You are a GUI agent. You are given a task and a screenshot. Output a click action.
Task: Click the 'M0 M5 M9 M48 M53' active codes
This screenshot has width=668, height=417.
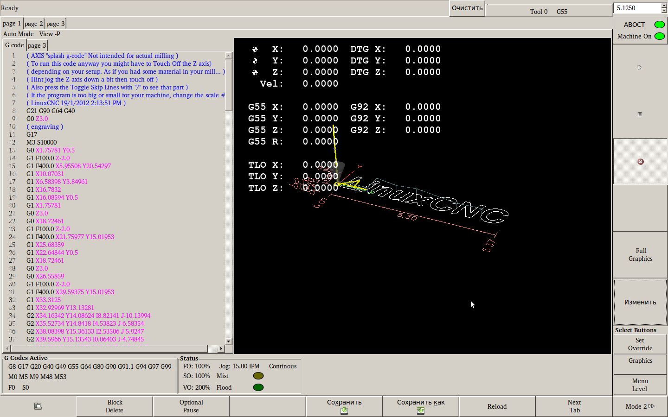pyautogui.click(x=37, y=377)
